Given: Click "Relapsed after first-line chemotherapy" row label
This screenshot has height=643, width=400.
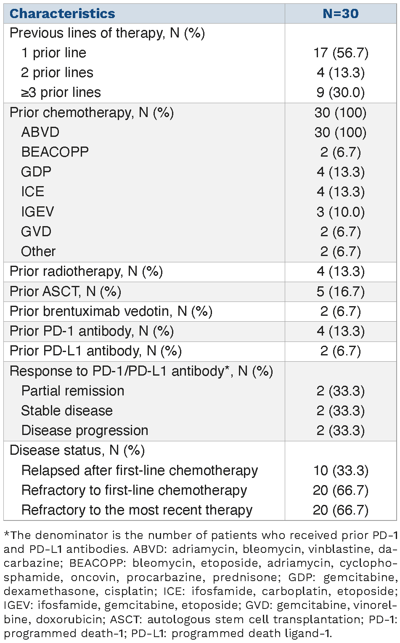Looking at the screenshot, I should (140, 470).
